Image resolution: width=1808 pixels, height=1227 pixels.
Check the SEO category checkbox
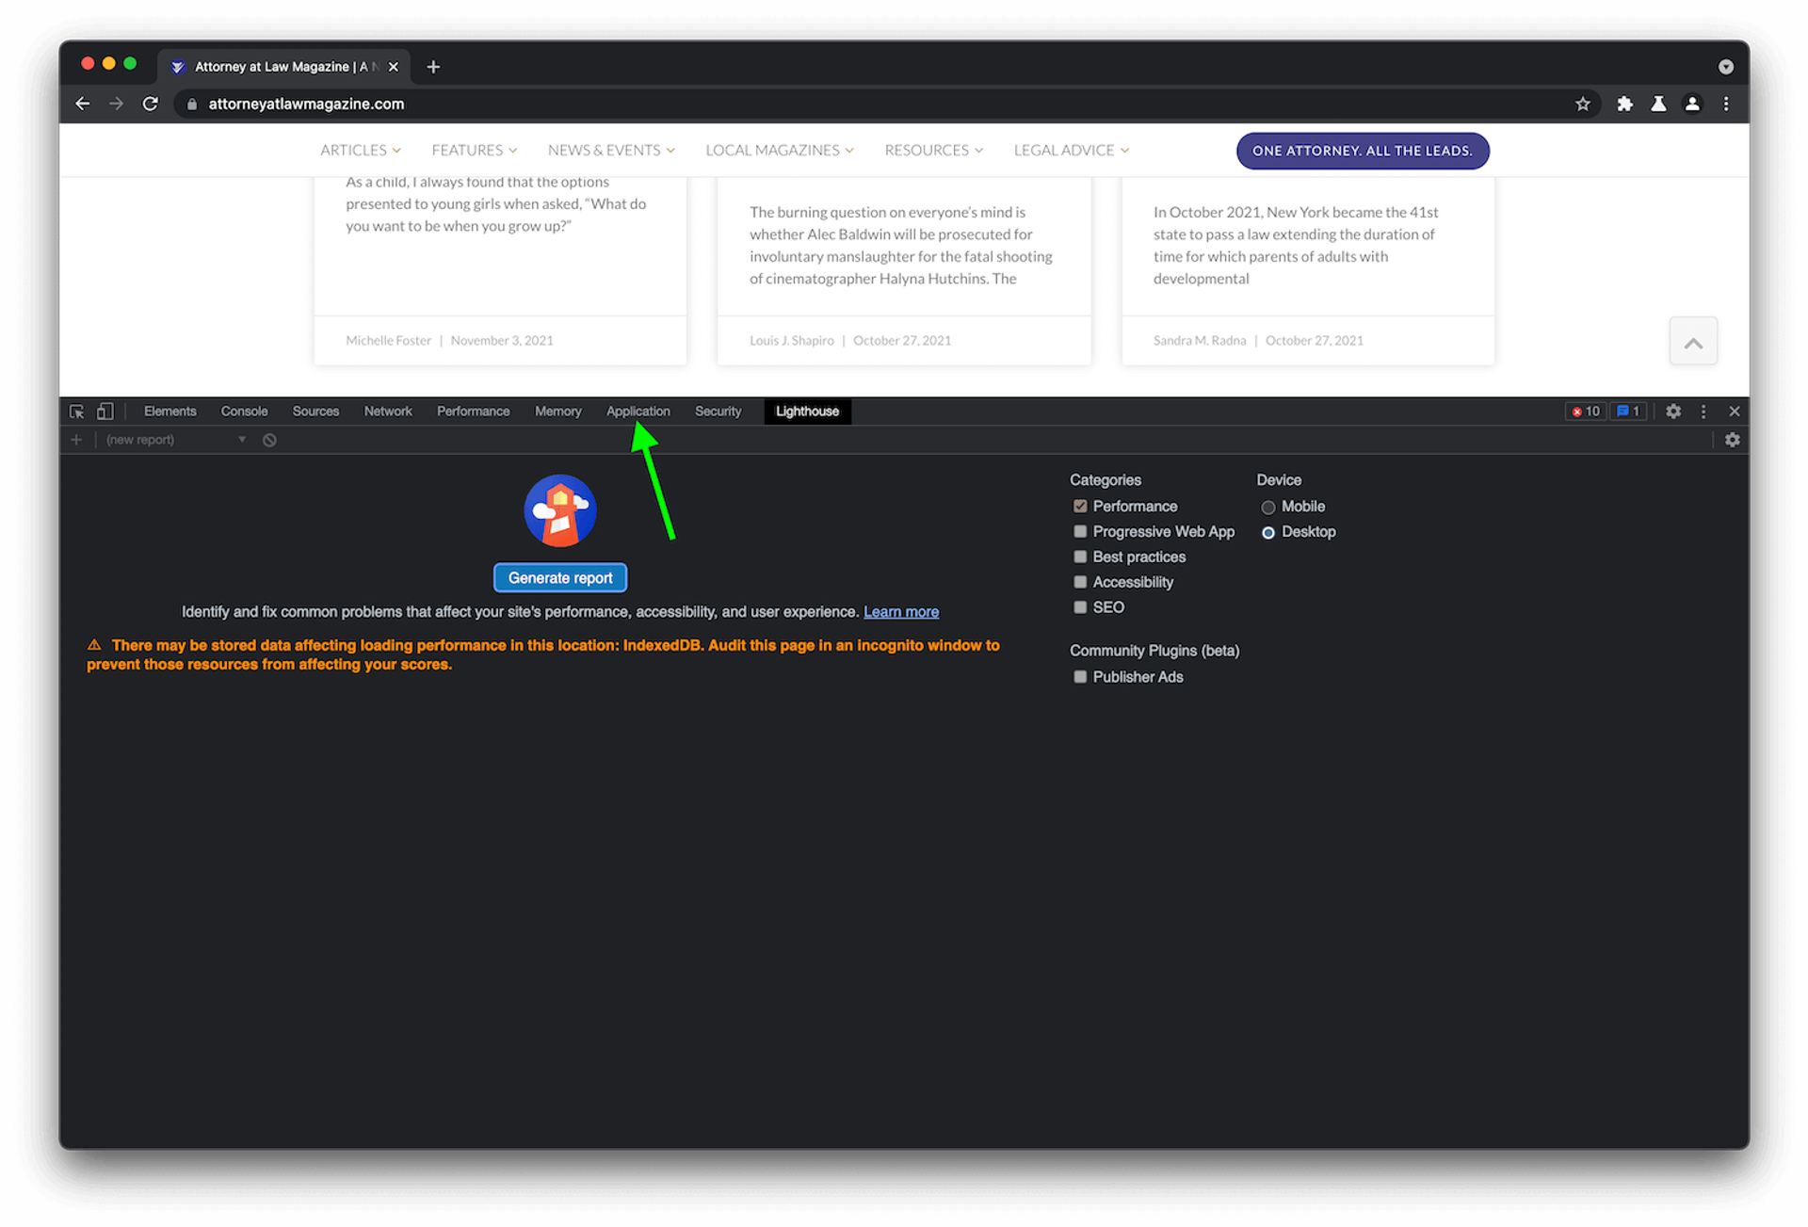coord(1080,608)
